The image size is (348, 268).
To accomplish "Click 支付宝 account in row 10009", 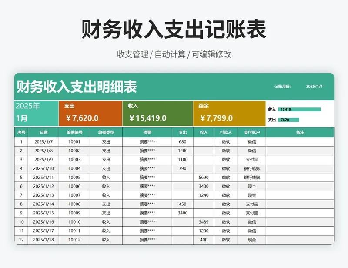I will 252,213.
